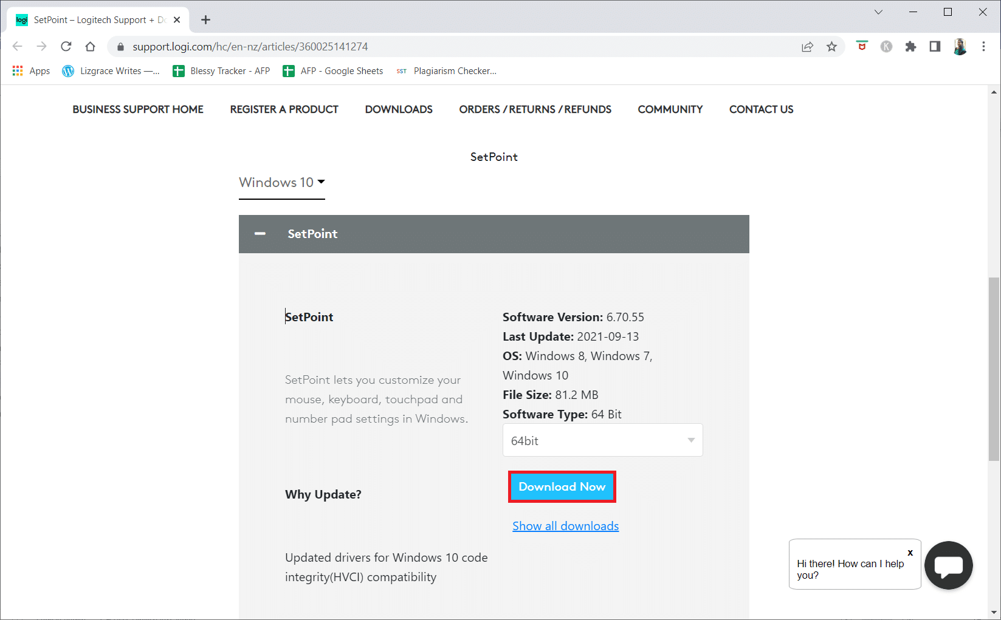The width and height of the screenshot is (1001, 620).
Task: Open the red shield extension icon
Action: (x=862, y=46)
